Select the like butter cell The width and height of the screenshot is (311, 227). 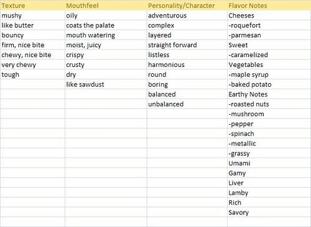click(32, 25)
